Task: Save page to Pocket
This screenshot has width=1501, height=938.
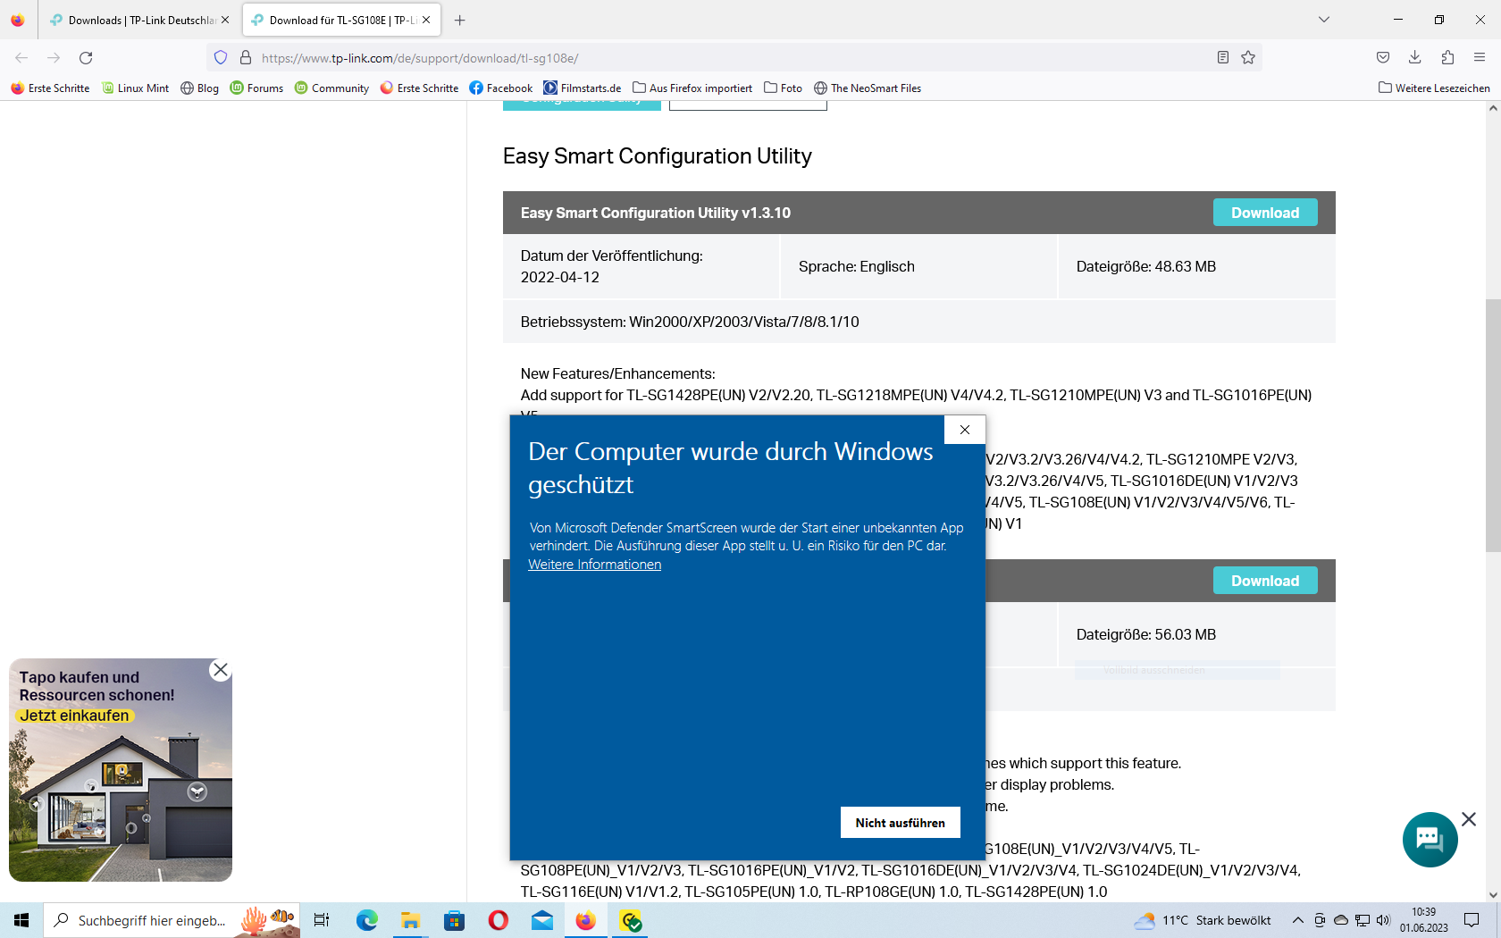Action: click(x=1383, y=58)
